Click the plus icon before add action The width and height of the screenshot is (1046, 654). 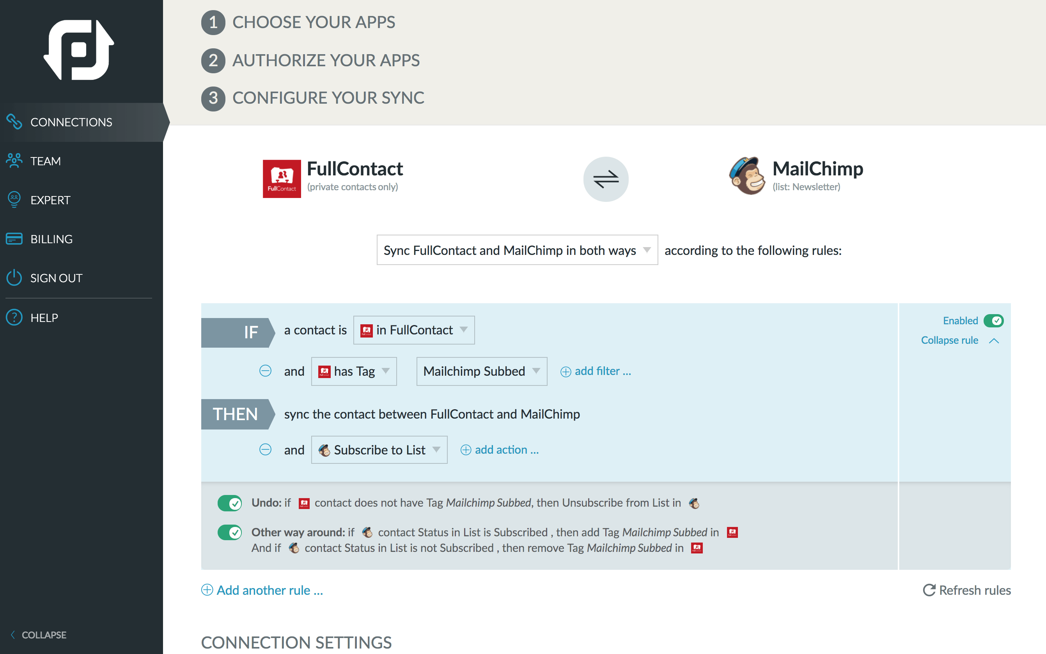pos(466,450)
